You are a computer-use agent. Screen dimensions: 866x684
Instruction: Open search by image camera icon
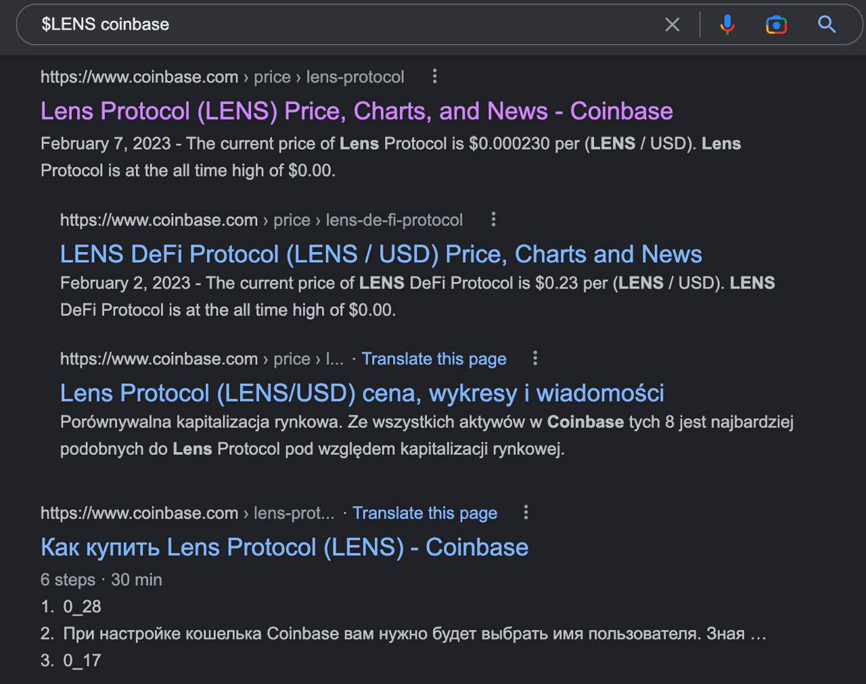pyautogui.click(x=776, y=25)
